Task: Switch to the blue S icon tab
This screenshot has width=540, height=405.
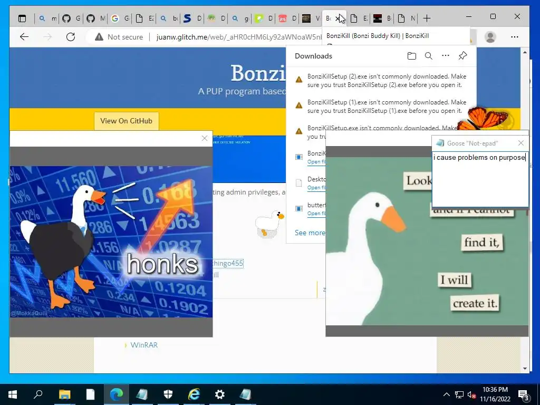Action: [x=192, y=18]
